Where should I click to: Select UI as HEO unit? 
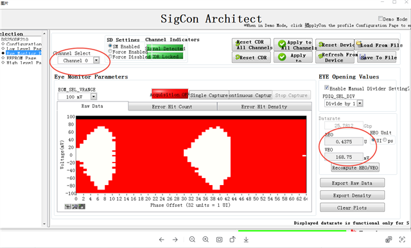pos(373,140)
